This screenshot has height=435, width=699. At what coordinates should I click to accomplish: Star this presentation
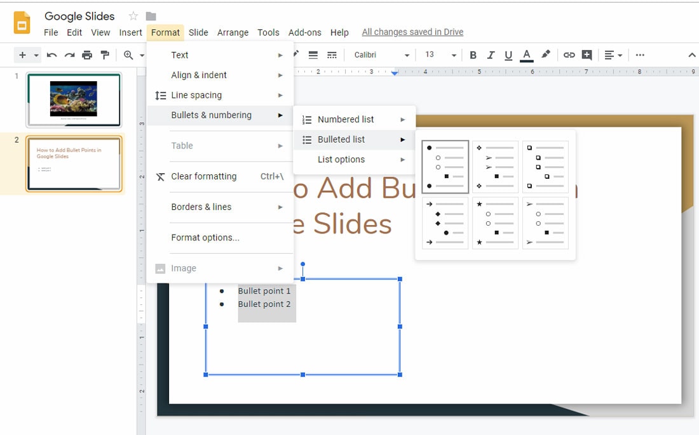[133, 16]
